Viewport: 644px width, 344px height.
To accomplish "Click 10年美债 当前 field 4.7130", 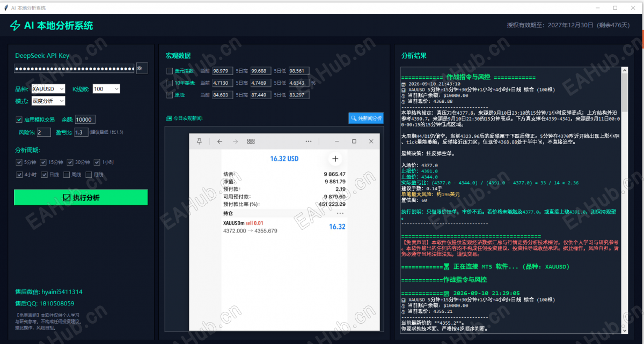I will click(x=223, y=83).
